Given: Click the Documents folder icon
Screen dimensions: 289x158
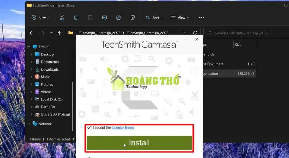Looking at the screenshot, I should click(x=37, y=62).
